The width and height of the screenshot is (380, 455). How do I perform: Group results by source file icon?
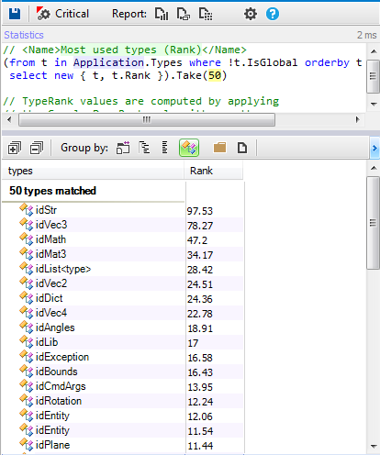pos(242,148)
